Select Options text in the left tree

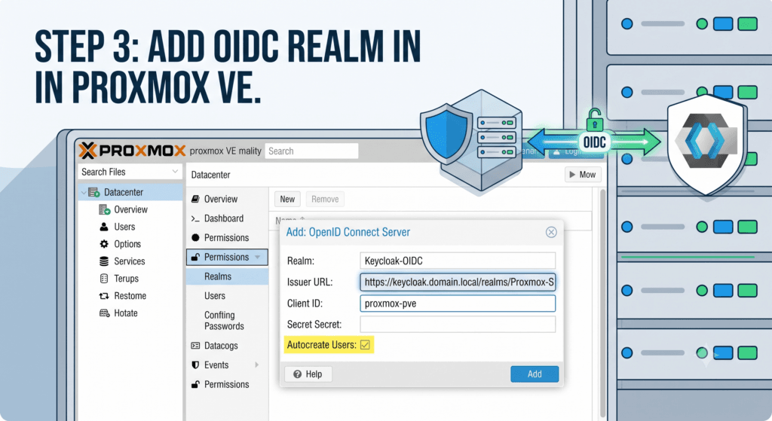(127, 244)
